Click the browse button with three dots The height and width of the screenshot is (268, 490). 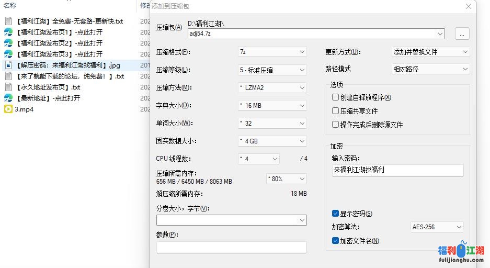click(462, 33)
